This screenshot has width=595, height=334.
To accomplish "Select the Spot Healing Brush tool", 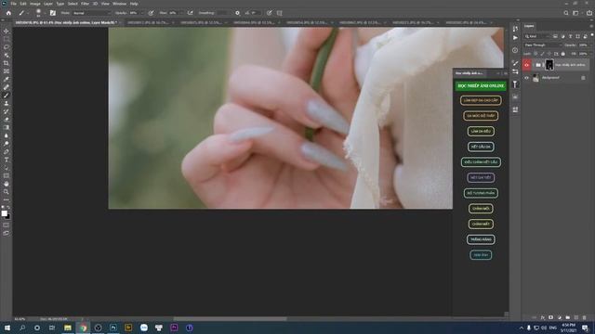I will pyautogui.click(x=7, y=87).
